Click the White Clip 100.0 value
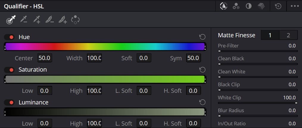This screenshot has width=302, height=128. [289, 98]
